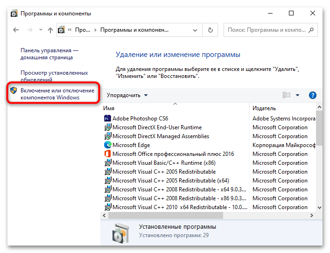This screenshot has width=330, height=253.
Task: Select Adobe Photoshop CS6 icon
Action: tap(107, 118)
